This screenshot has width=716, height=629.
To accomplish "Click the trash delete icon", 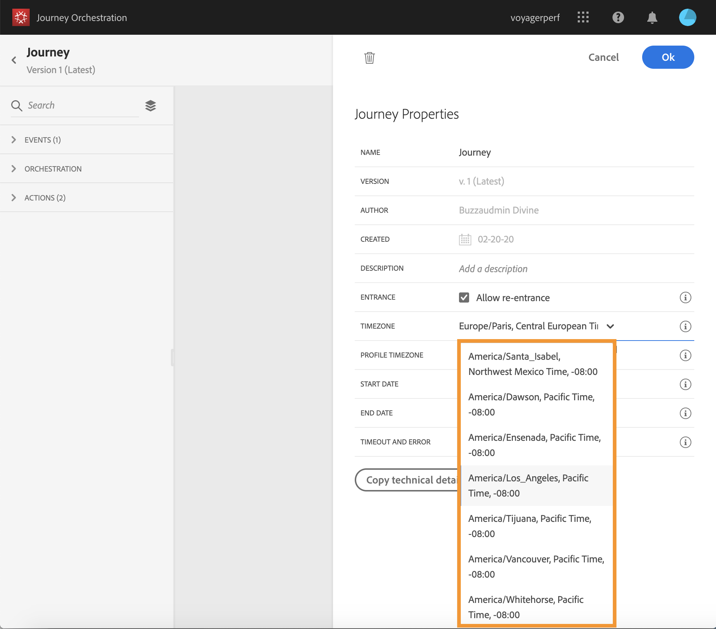I will (369, 58).
